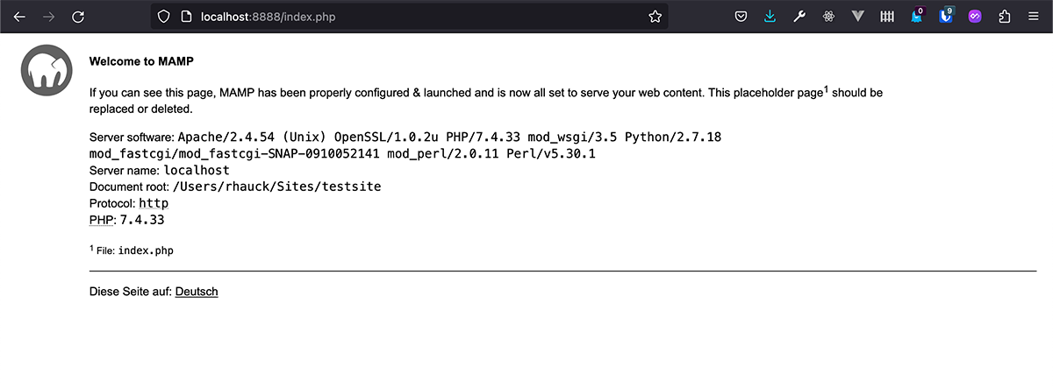Image resolution: width=1053 pixels, height=388 pixels.
Task: Bookmark this page with the star
Action: [x=655, y=16]
